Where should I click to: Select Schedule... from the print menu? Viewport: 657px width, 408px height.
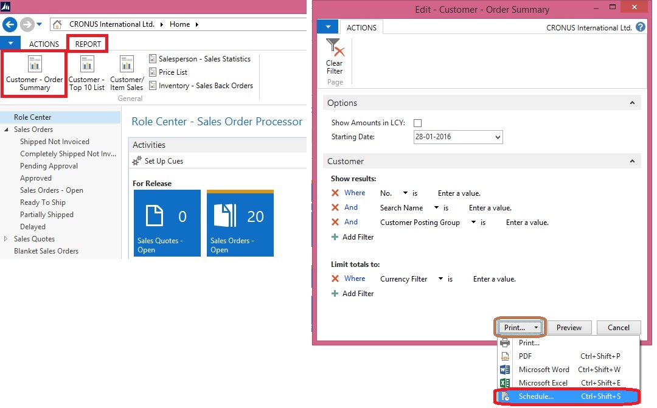coord(536,396)
